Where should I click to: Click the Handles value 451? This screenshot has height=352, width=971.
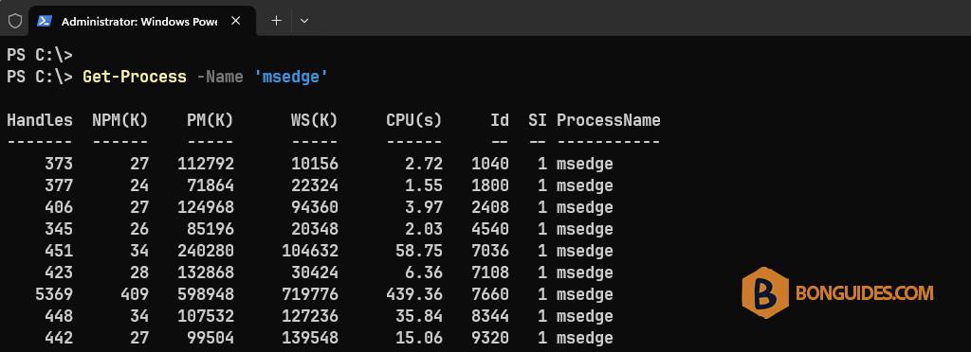(59, 251)
